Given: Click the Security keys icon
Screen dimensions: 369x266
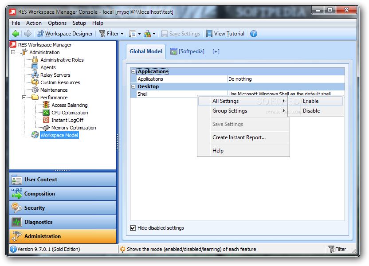Looking at the screenshot, I should pos(16,208).
